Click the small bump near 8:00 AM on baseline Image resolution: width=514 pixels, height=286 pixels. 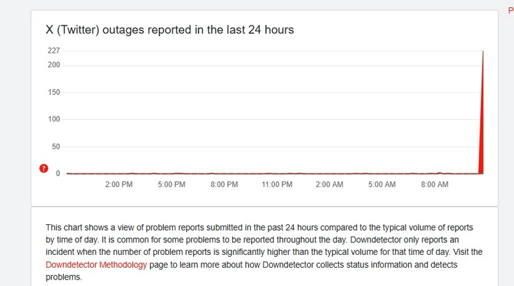[440, 173]
